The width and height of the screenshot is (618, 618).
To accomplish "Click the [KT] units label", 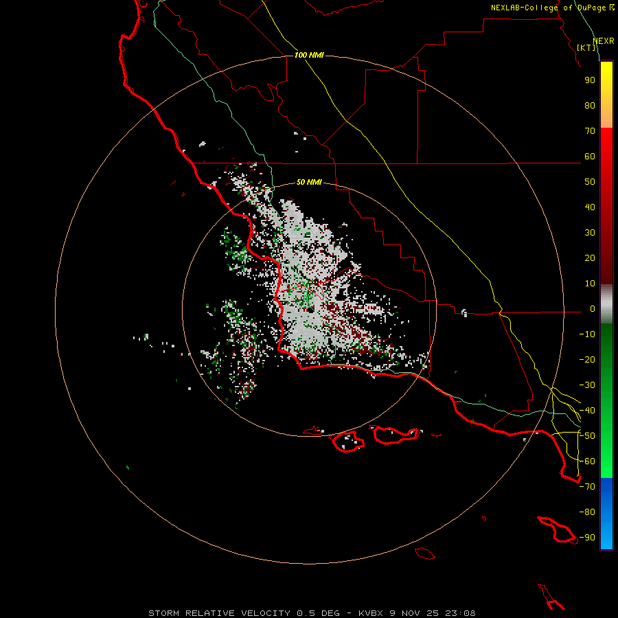I will [x=586, y=47].
